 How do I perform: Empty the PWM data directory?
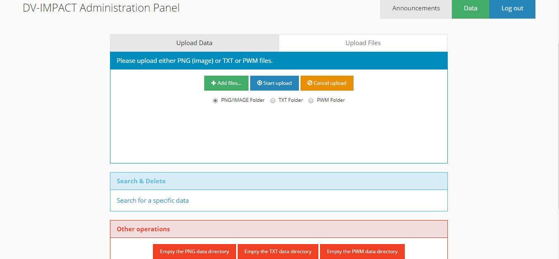(362, 252)
